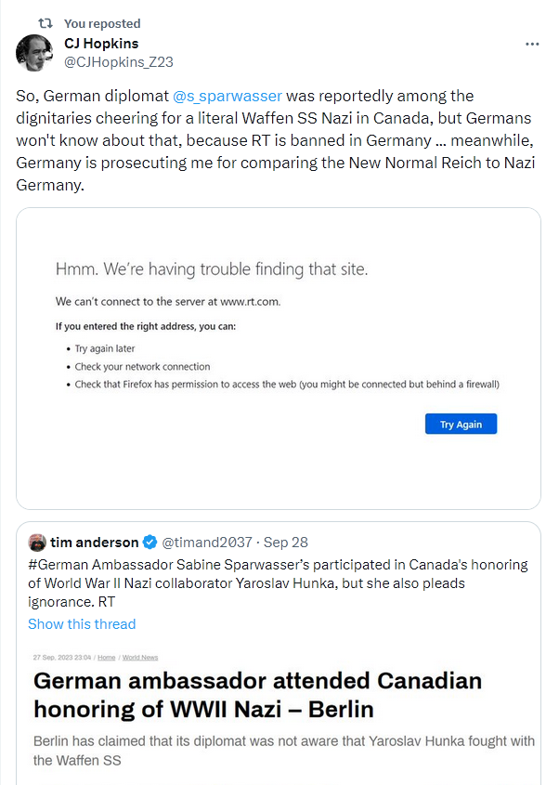Open the Firefox error screenshot image
Viewport: 546px width, 785px height.
[279, 359]
